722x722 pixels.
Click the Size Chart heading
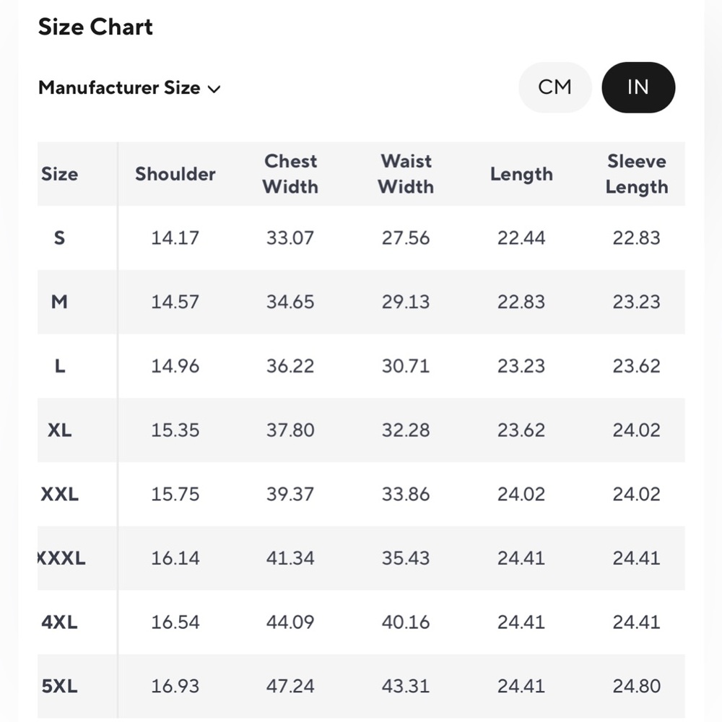click(x=95, y=27)
